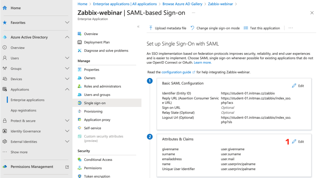Open App registrations in sidebar
This screenshot has width=320, height=178.
point(23,110)
